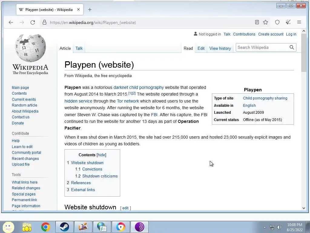Switch to the article Talk tab
This screenshot has height=233, width=310.
79,48
